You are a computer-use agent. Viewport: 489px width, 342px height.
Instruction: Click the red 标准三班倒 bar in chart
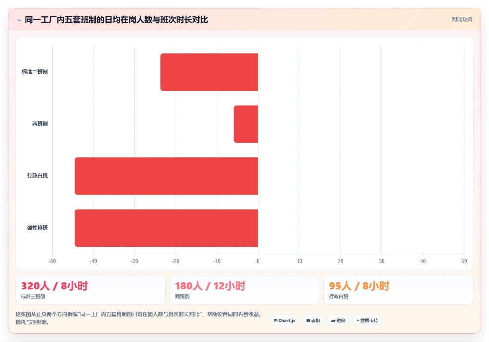tap(209, 72)
